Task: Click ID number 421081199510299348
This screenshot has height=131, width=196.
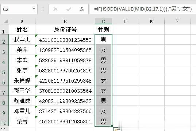Action: [x=65, y=81]
